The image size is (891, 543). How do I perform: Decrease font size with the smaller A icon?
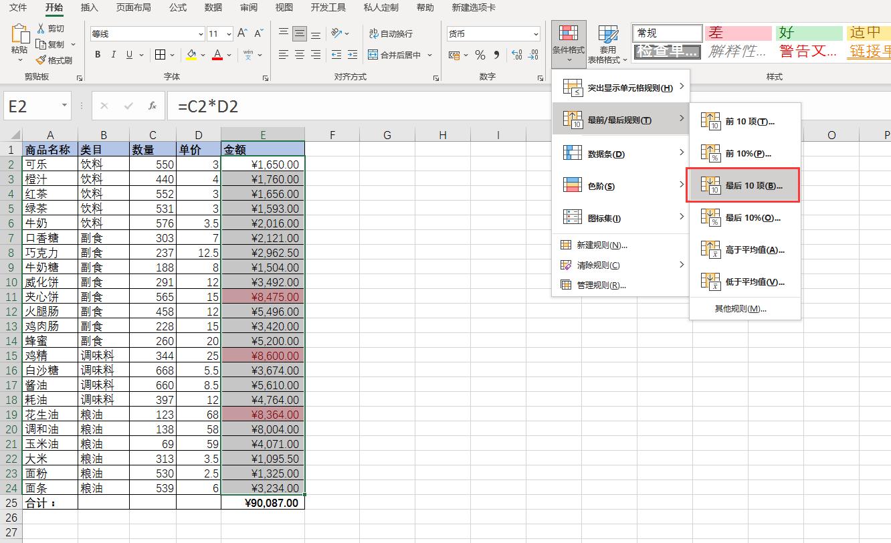click(259, 33)
